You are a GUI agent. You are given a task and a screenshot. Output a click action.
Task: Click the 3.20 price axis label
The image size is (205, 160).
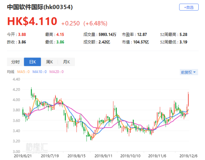pyautogui.click(x=16, y=141)
